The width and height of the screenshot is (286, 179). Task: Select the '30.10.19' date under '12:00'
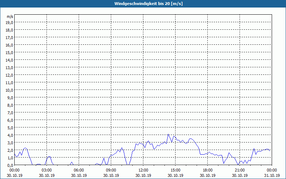tap(143, 175)
